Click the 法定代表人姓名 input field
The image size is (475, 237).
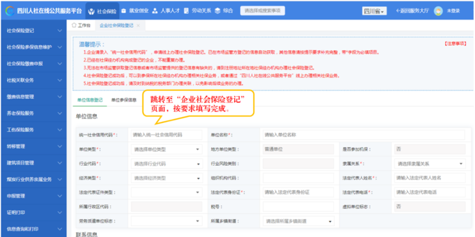pyautogui.click(x=430, y=178)
